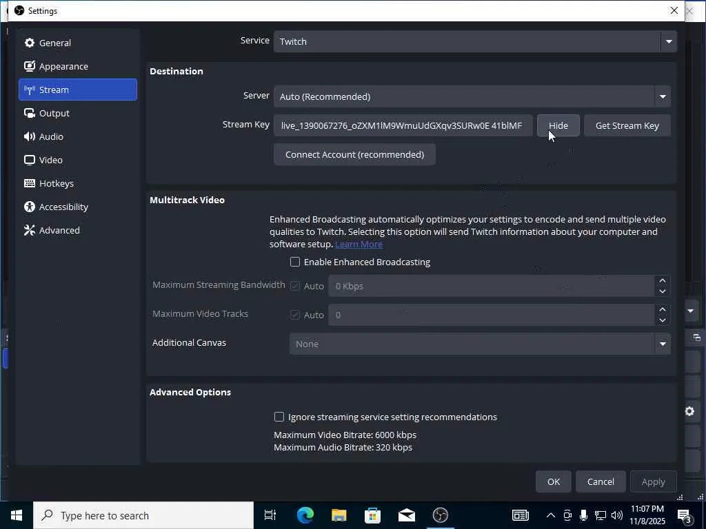Click the OBS logo in title bar
This screenshot has width=706, height=529.
coord(19,10)
